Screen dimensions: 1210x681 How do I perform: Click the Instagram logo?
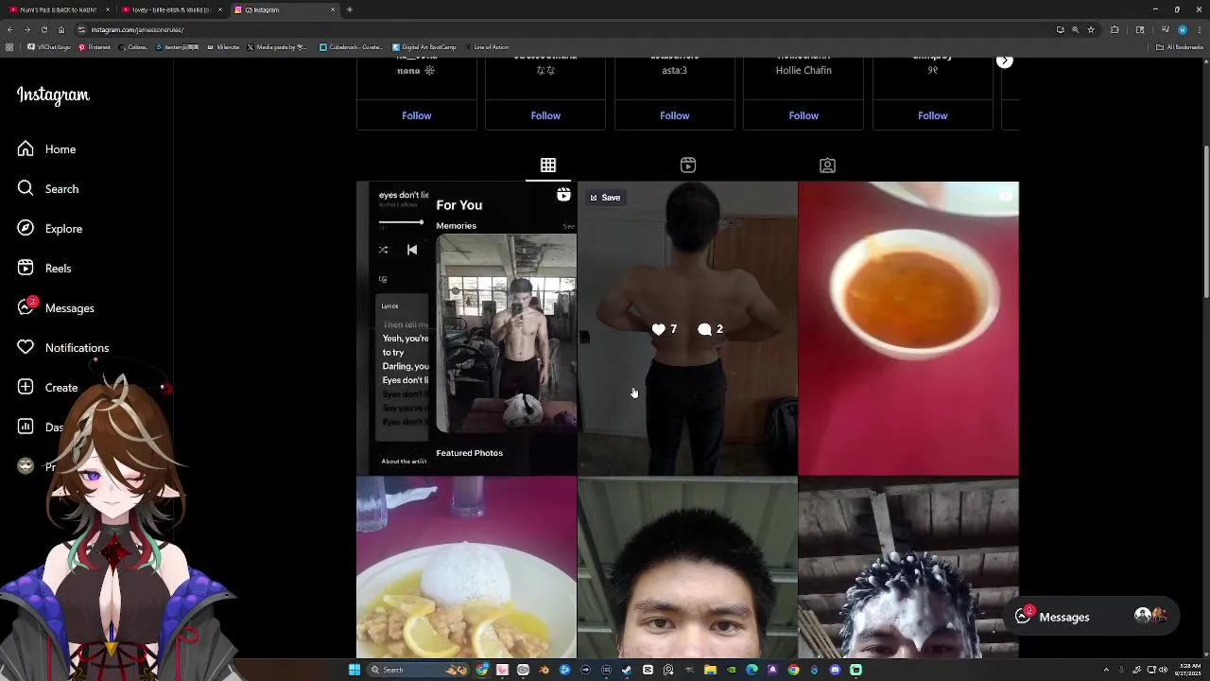[x=53, y=96]
